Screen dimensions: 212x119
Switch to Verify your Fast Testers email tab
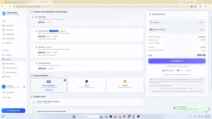coord(16,2)
